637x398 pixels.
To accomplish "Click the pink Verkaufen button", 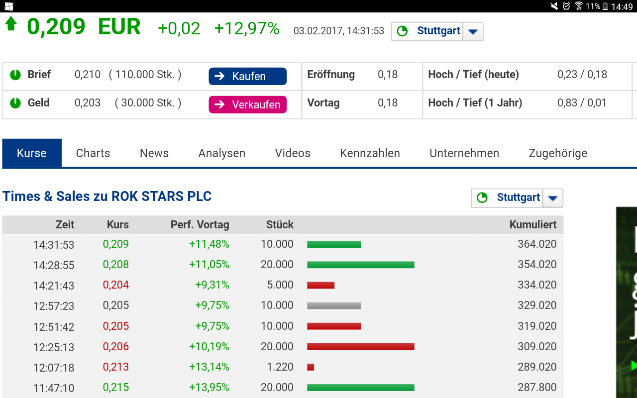I will 248,104.
